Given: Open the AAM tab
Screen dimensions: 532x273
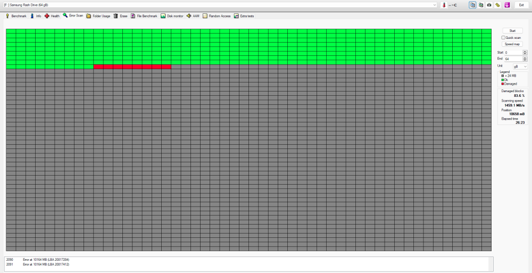Looking at the screenshot, I should 193,16.
